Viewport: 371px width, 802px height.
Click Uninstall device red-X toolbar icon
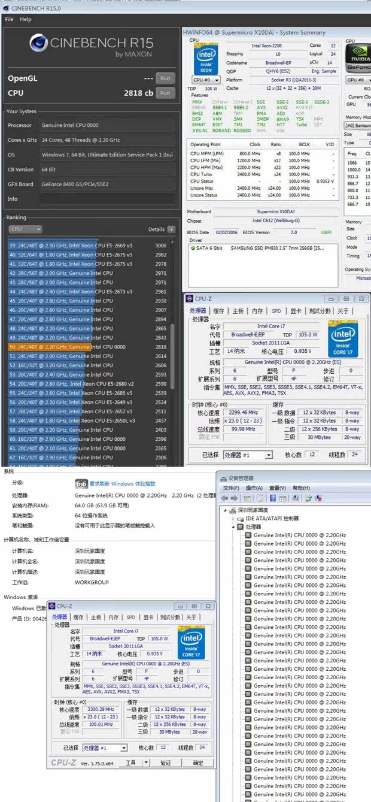click(x=319, y=498)
